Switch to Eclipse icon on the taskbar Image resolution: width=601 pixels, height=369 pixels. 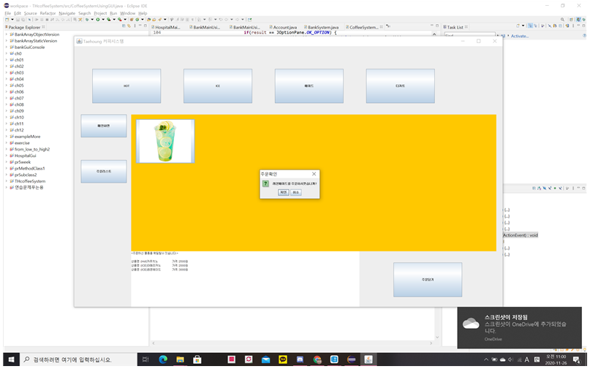[x=352, y=360]
